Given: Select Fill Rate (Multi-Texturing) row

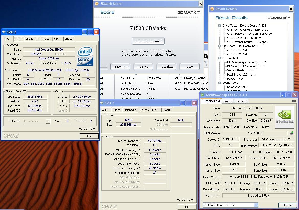Looking at the screenshot, I should pyautogui.click(x=246, y=66).
